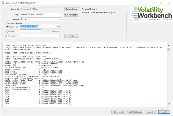Click the 'KdCopyDataBlock (V)' output row

click(x=31, y=67)
